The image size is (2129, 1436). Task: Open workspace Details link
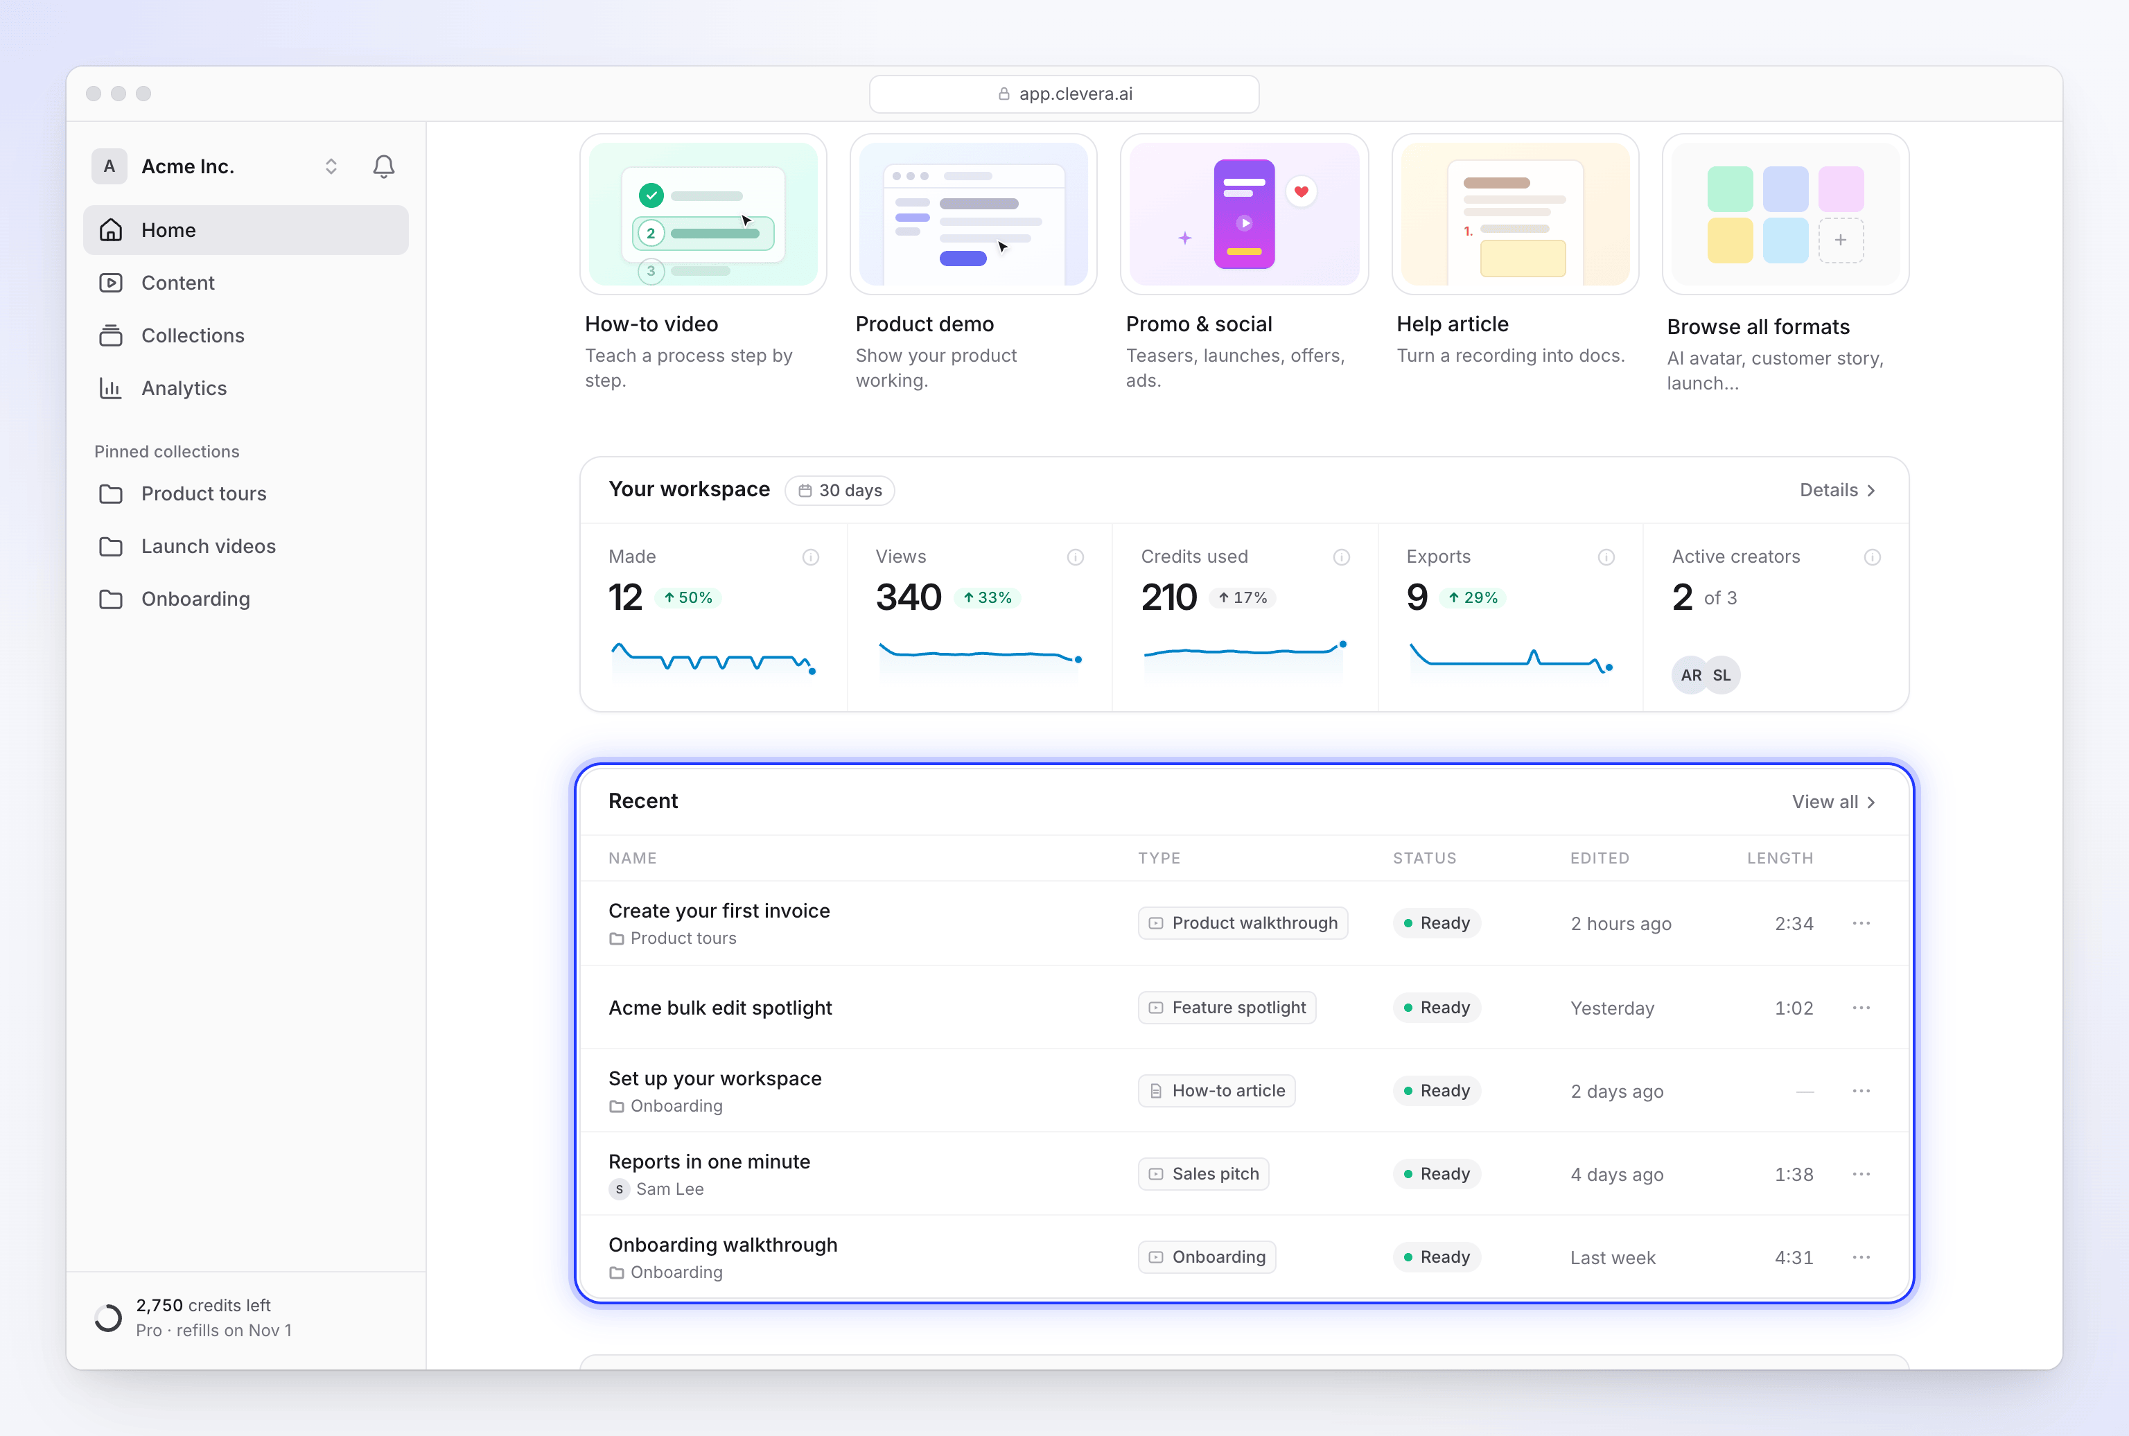[1838, 491]
